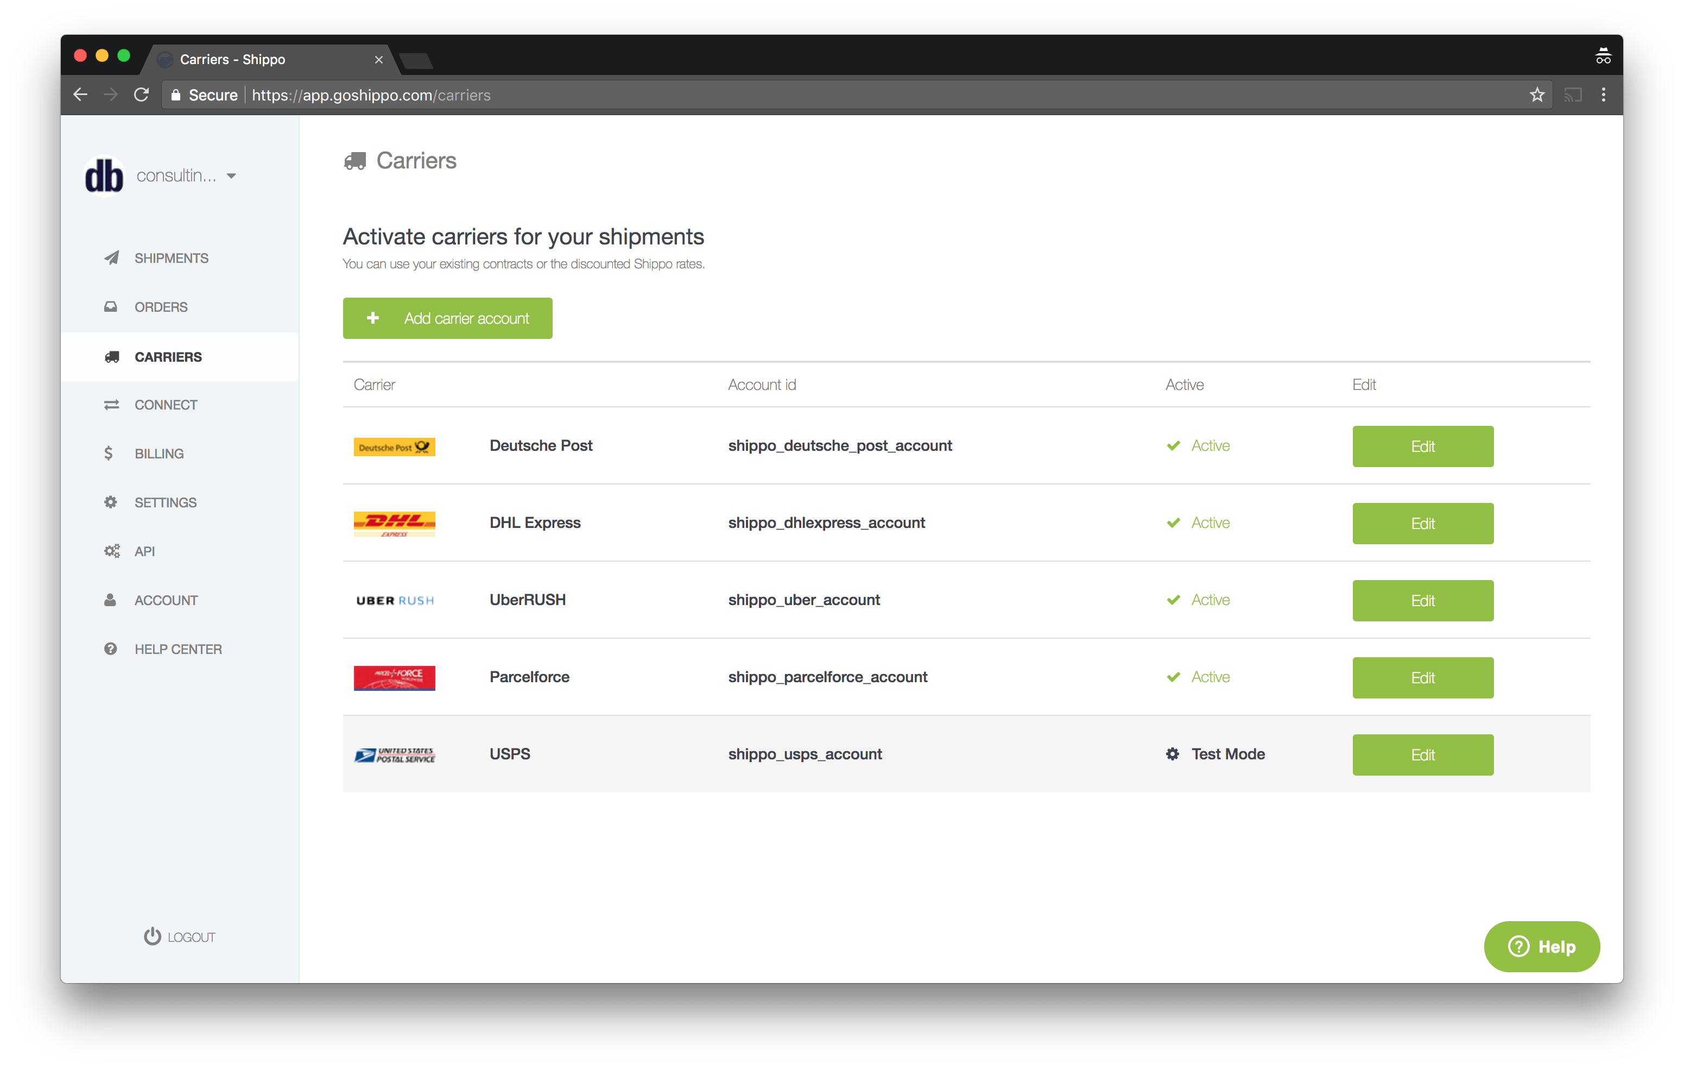Click the Logout power icon
Image resolution: width=1684 pixels, height=1070 pixels.
point(153,937)
